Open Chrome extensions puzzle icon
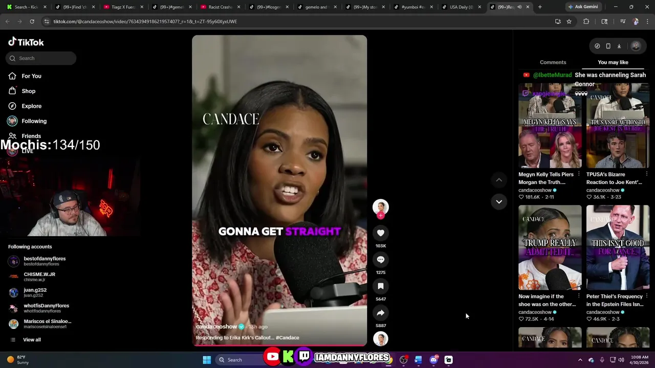This screenshot has height=368, width=655. click(586, 21)
